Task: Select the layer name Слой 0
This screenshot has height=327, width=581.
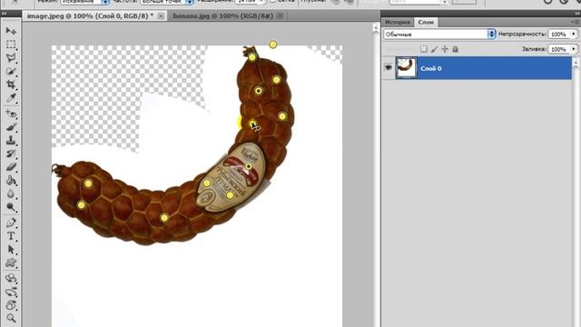Action: (431, 69)
